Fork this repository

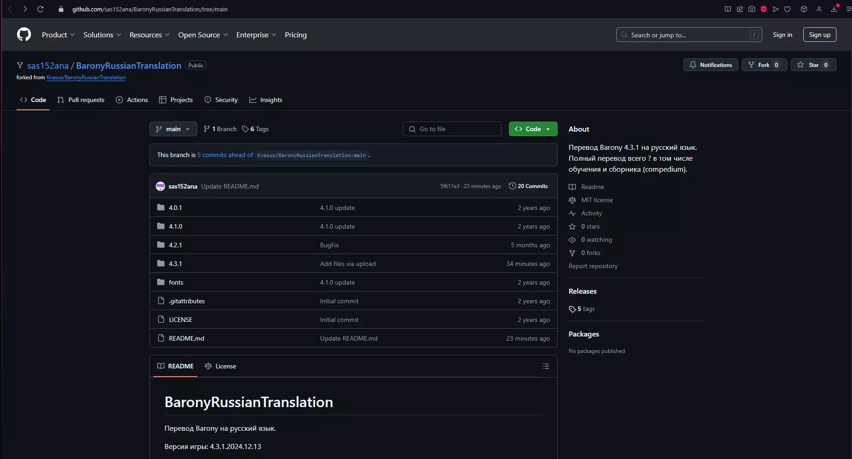(x=764, y=65)
